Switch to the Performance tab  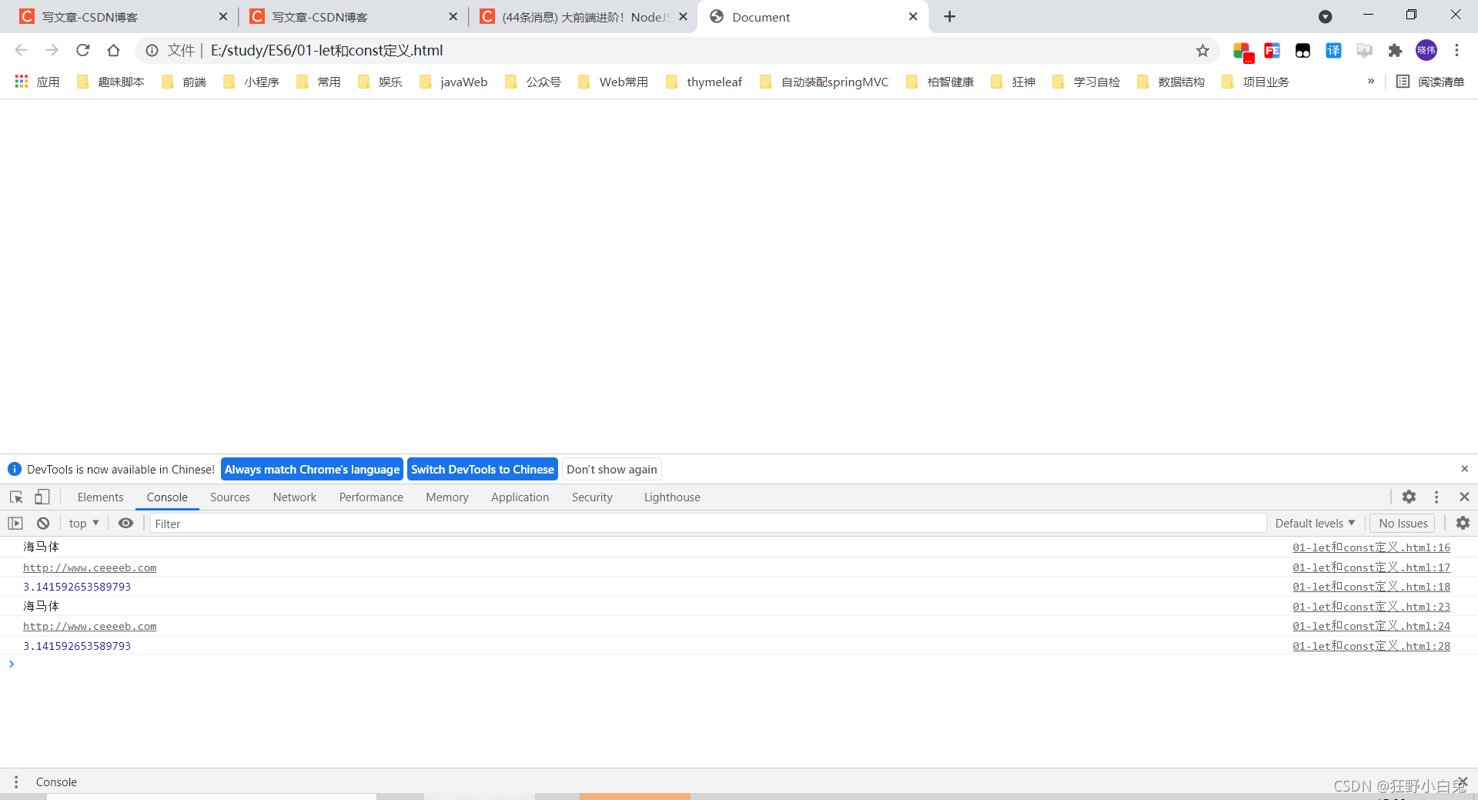(x=371, y=497)
